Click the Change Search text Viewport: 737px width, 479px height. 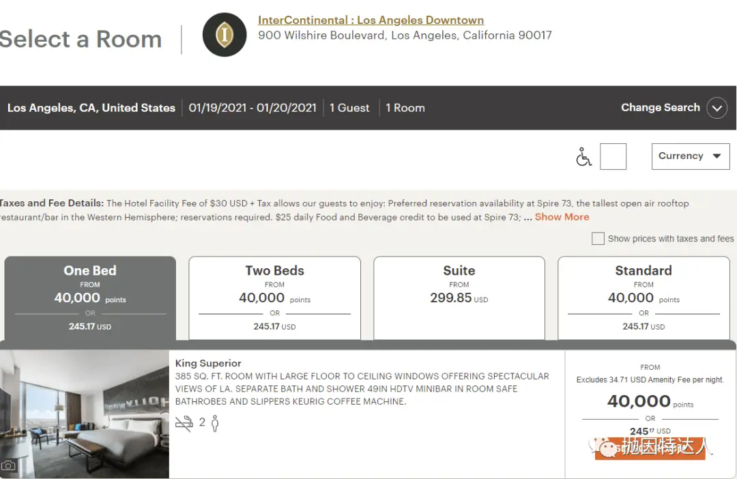coord(660,108)
